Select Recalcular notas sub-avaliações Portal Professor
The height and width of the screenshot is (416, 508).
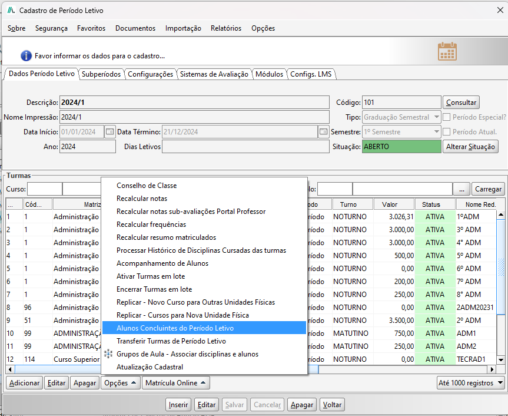tap(204, 212)
